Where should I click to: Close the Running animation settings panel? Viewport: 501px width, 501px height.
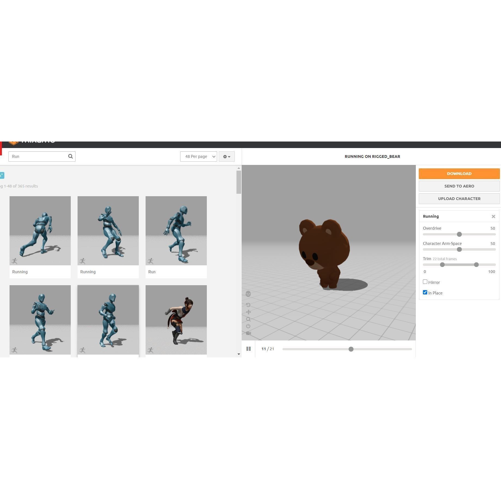point(493,216)
